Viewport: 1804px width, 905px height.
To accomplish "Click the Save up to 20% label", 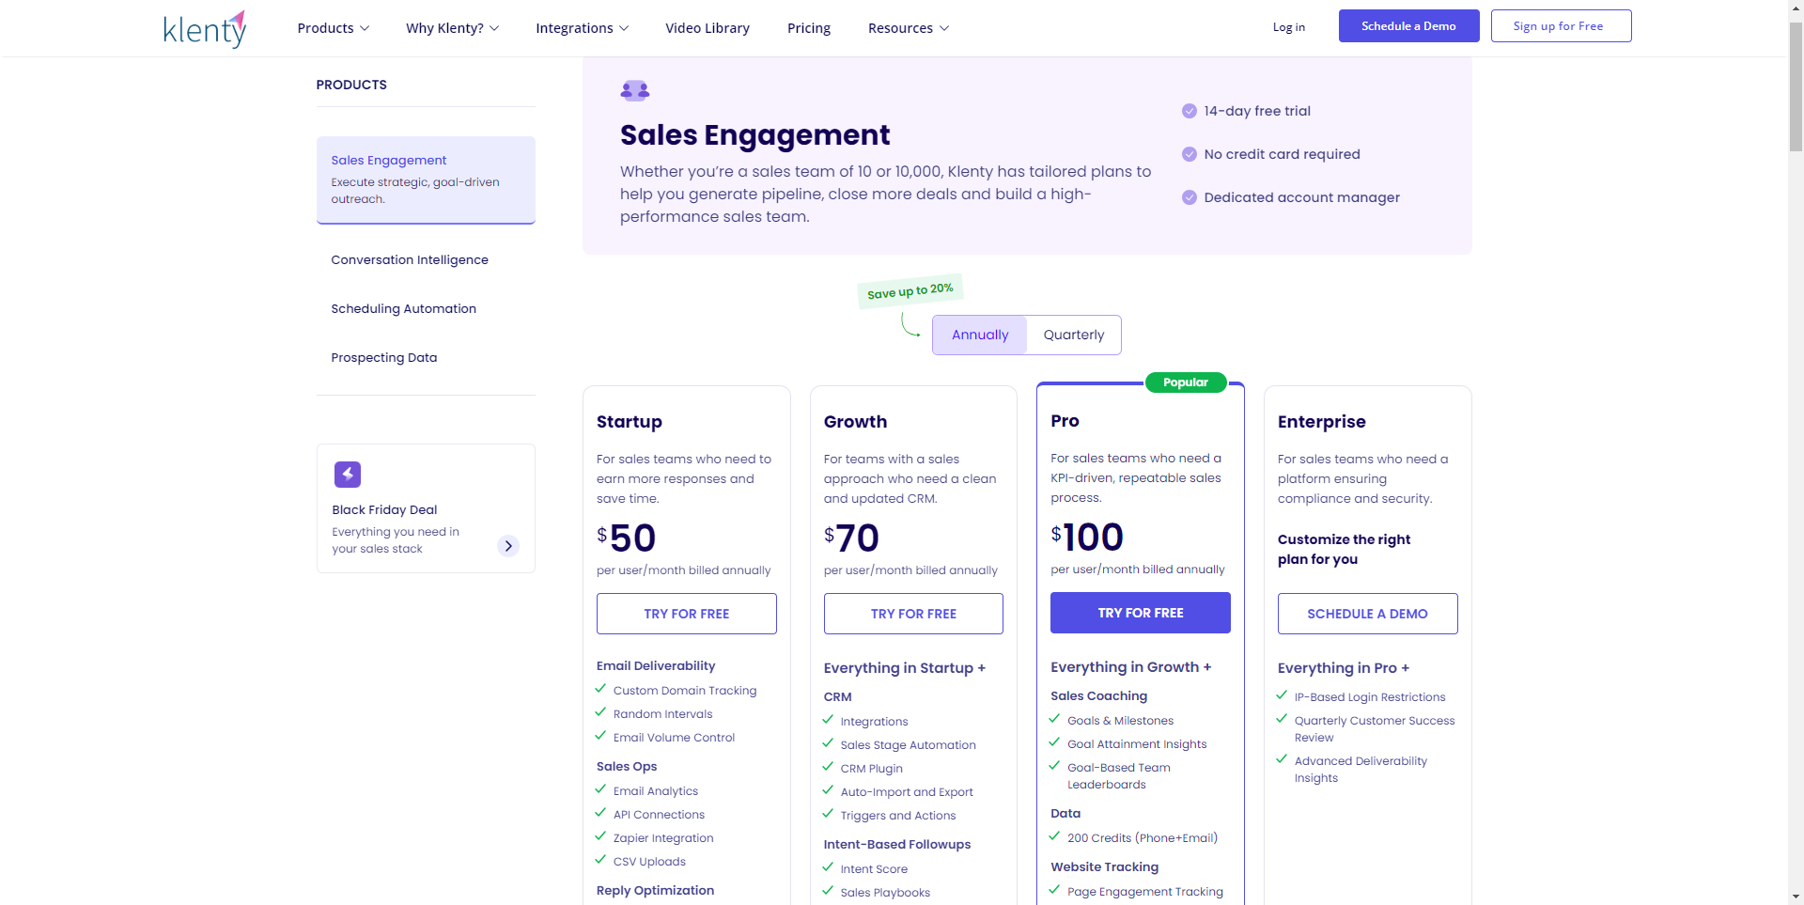I will pos(910,291).
